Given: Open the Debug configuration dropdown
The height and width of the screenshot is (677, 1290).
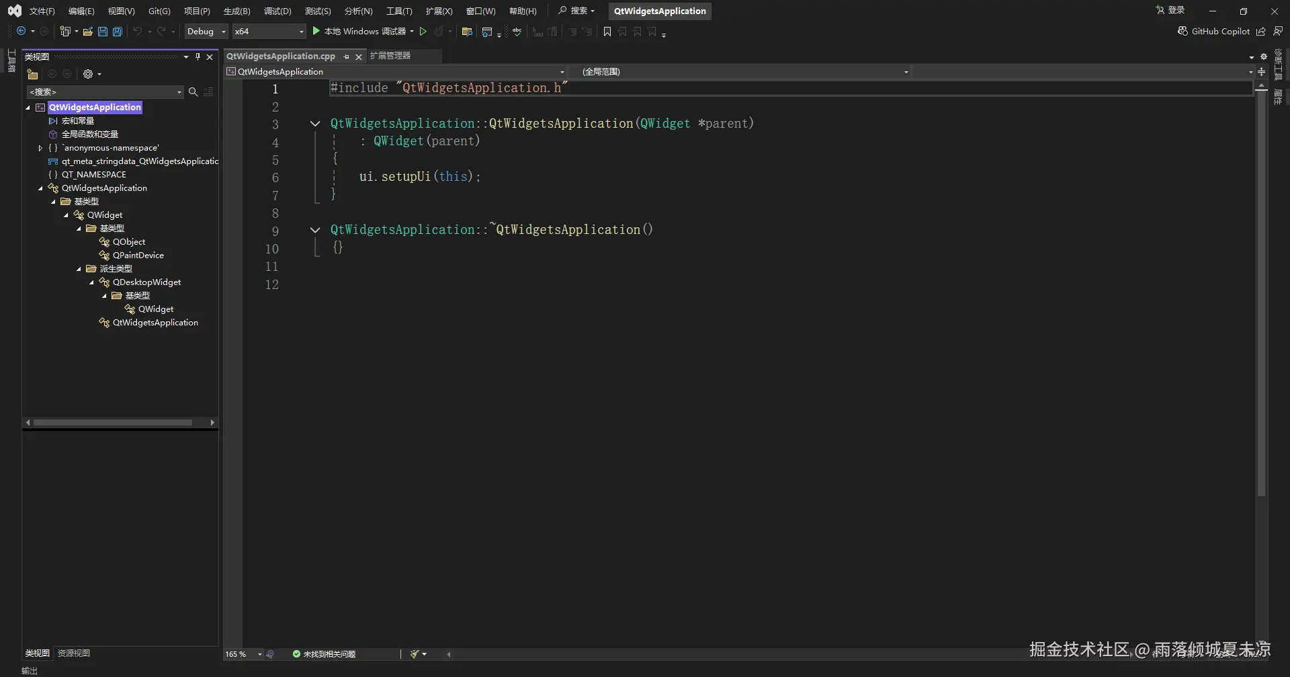Looking at the screenshot, I should click(x=206, y=32).
